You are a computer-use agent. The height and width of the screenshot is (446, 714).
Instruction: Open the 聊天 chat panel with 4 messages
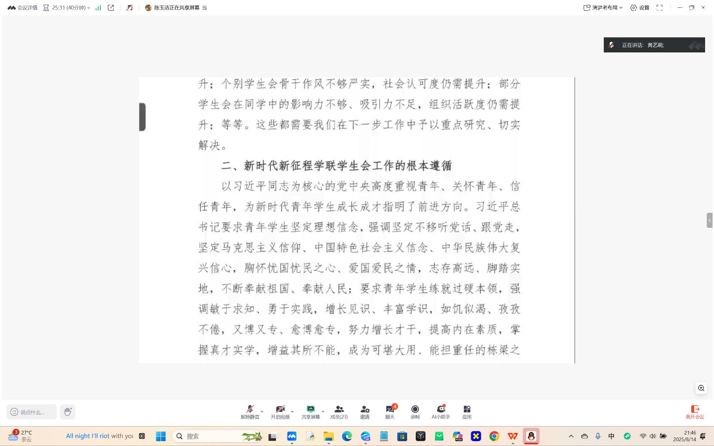tap(389, 412)
